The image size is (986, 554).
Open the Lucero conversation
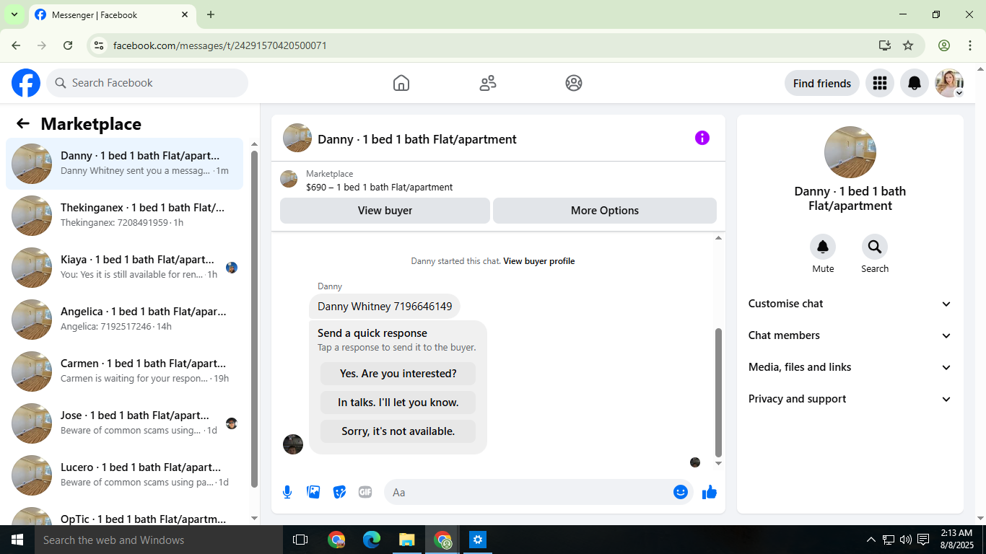point(125,475)
